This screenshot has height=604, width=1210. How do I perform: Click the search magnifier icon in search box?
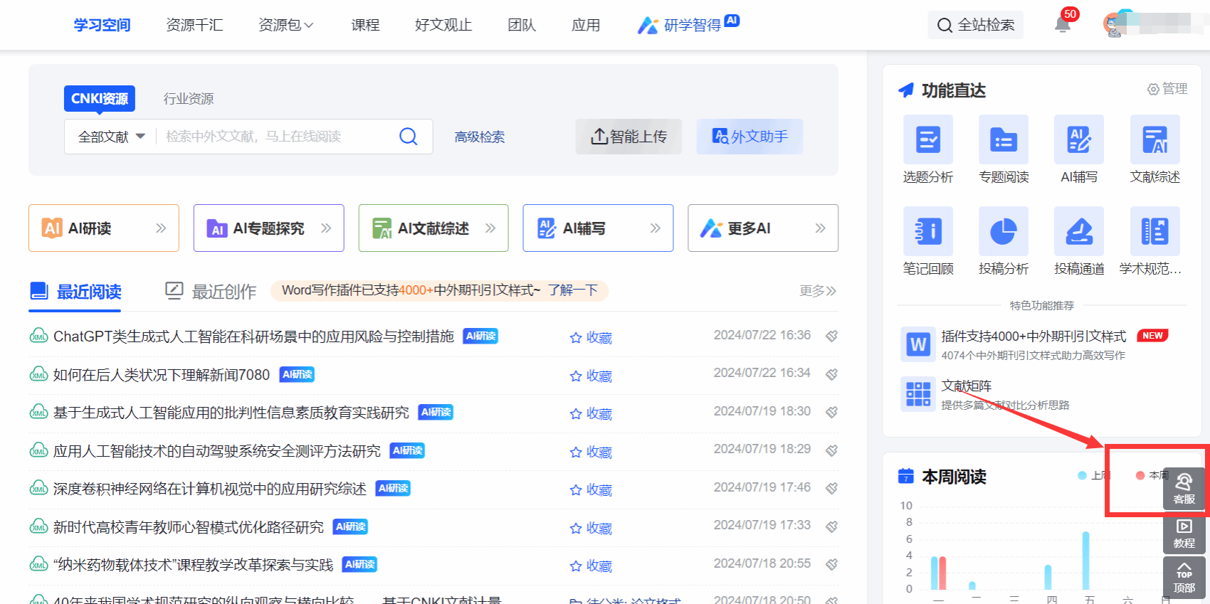tap(408, 137)
